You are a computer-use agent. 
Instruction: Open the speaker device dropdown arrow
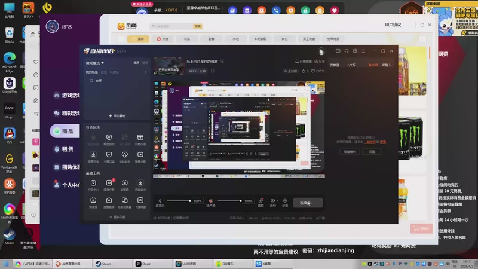215,201
